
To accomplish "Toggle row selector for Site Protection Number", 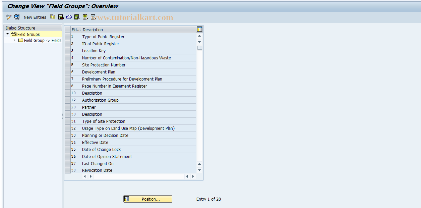I will [x=68, y=65].
